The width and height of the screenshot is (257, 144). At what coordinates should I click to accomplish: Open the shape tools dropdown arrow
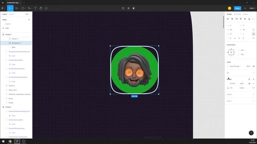click(25, 8)
